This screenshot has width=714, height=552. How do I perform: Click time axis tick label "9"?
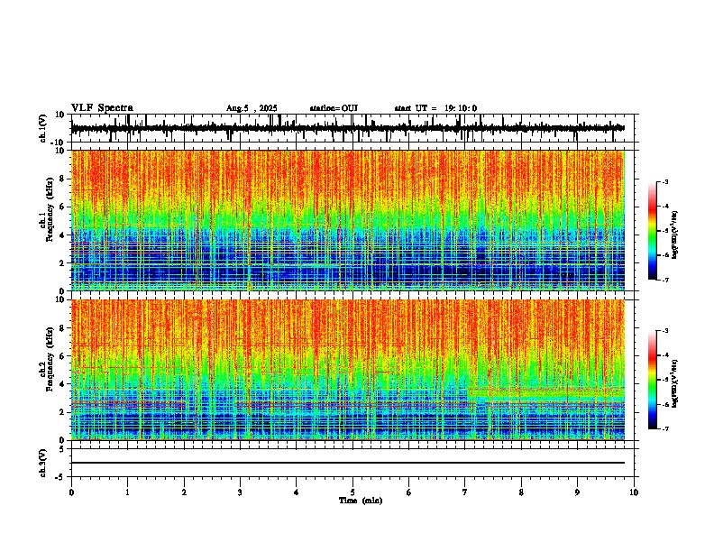577,492
